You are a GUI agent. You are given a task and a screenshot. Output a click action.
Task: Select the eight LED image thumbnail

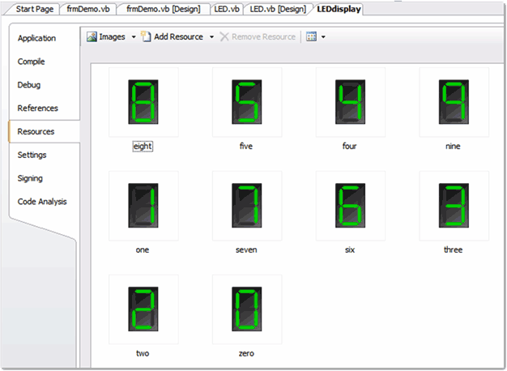click(x=143, y=102)
